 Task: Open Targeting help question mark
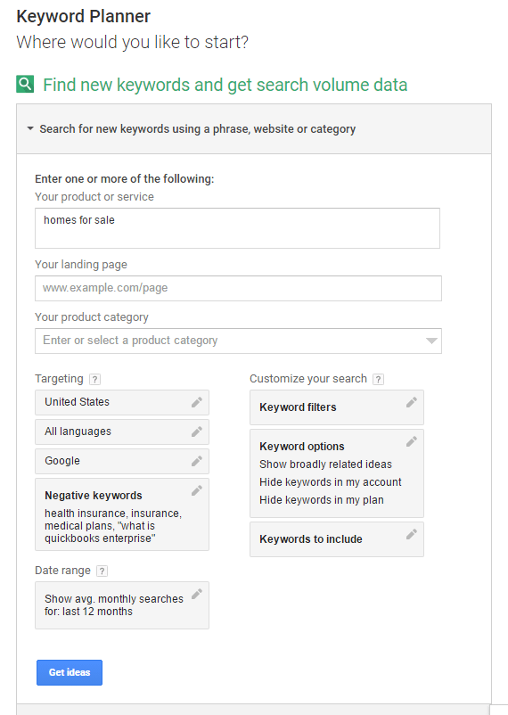(x=94, y=379)
